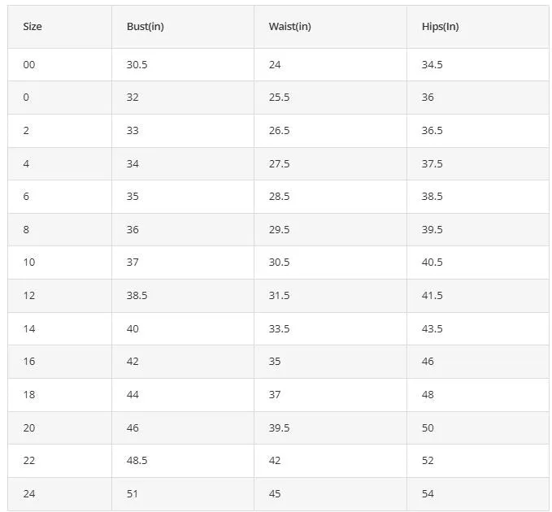Select the size 10 row label

(x=29, y=263)
